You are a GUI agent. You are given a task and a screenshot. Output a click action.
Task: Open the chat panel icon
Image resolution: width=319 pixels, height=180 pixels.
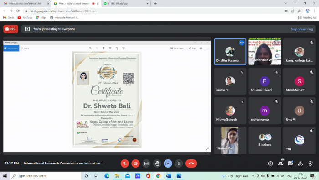point(290,163)
